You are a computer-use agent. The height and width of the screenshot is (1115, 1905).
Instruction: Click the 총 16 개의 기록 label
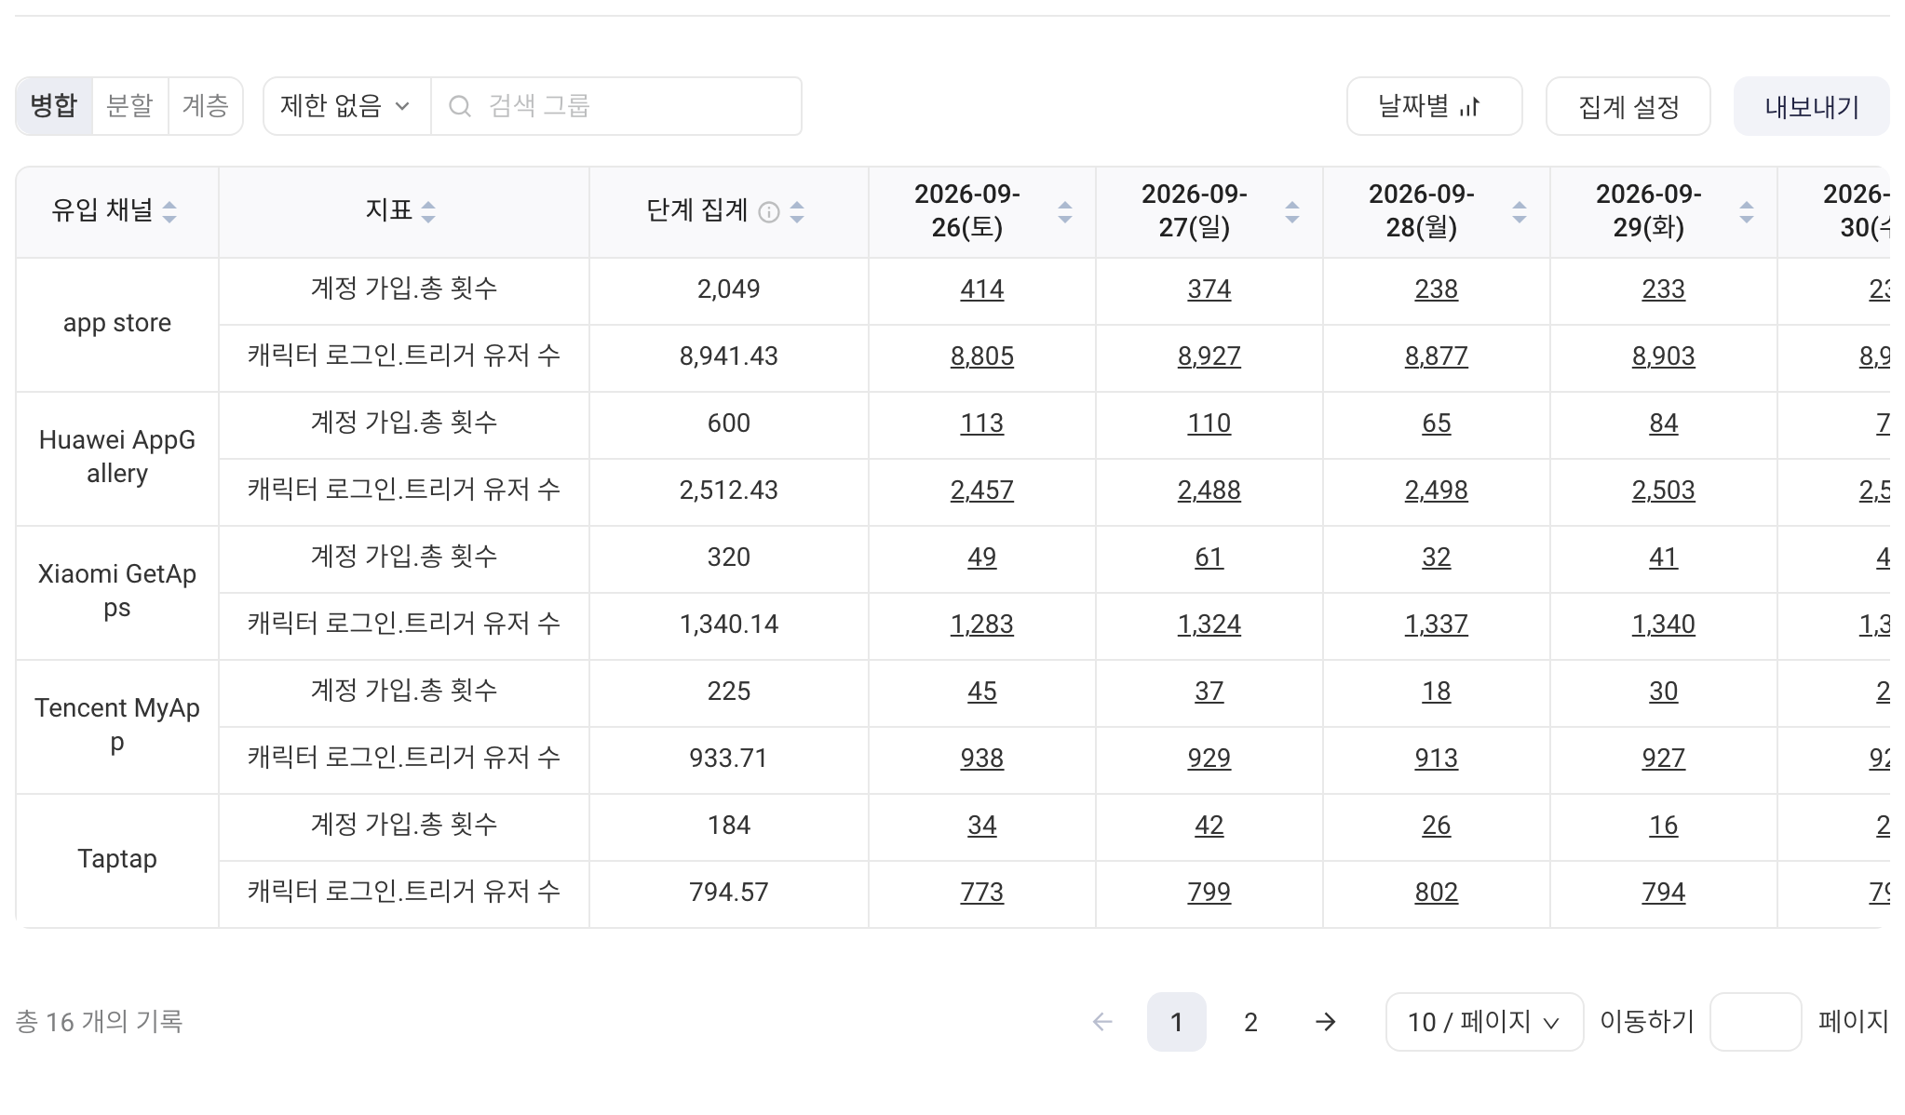tap(100, 1022)
